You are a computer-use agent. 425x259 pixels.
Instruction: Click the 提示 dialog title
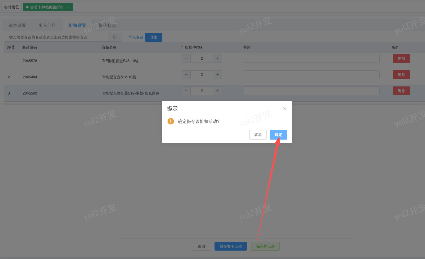172,109
